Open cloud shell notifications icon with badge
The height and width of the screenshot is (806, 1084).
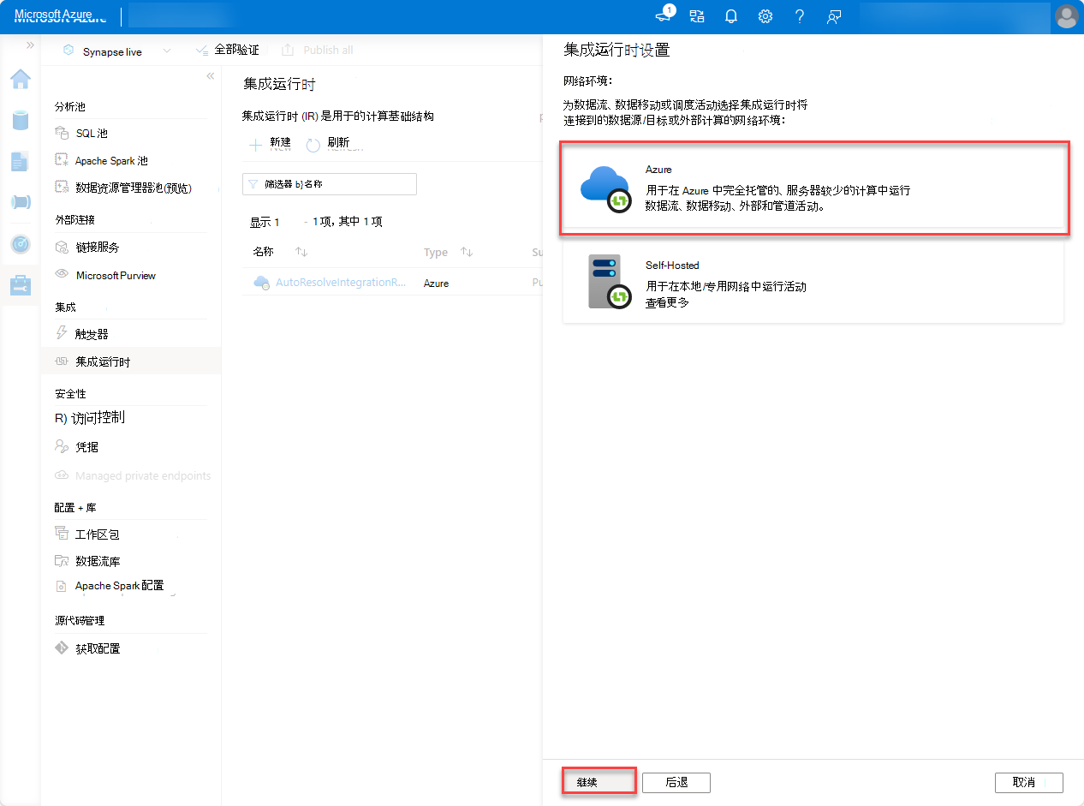[x=664, y=16]
